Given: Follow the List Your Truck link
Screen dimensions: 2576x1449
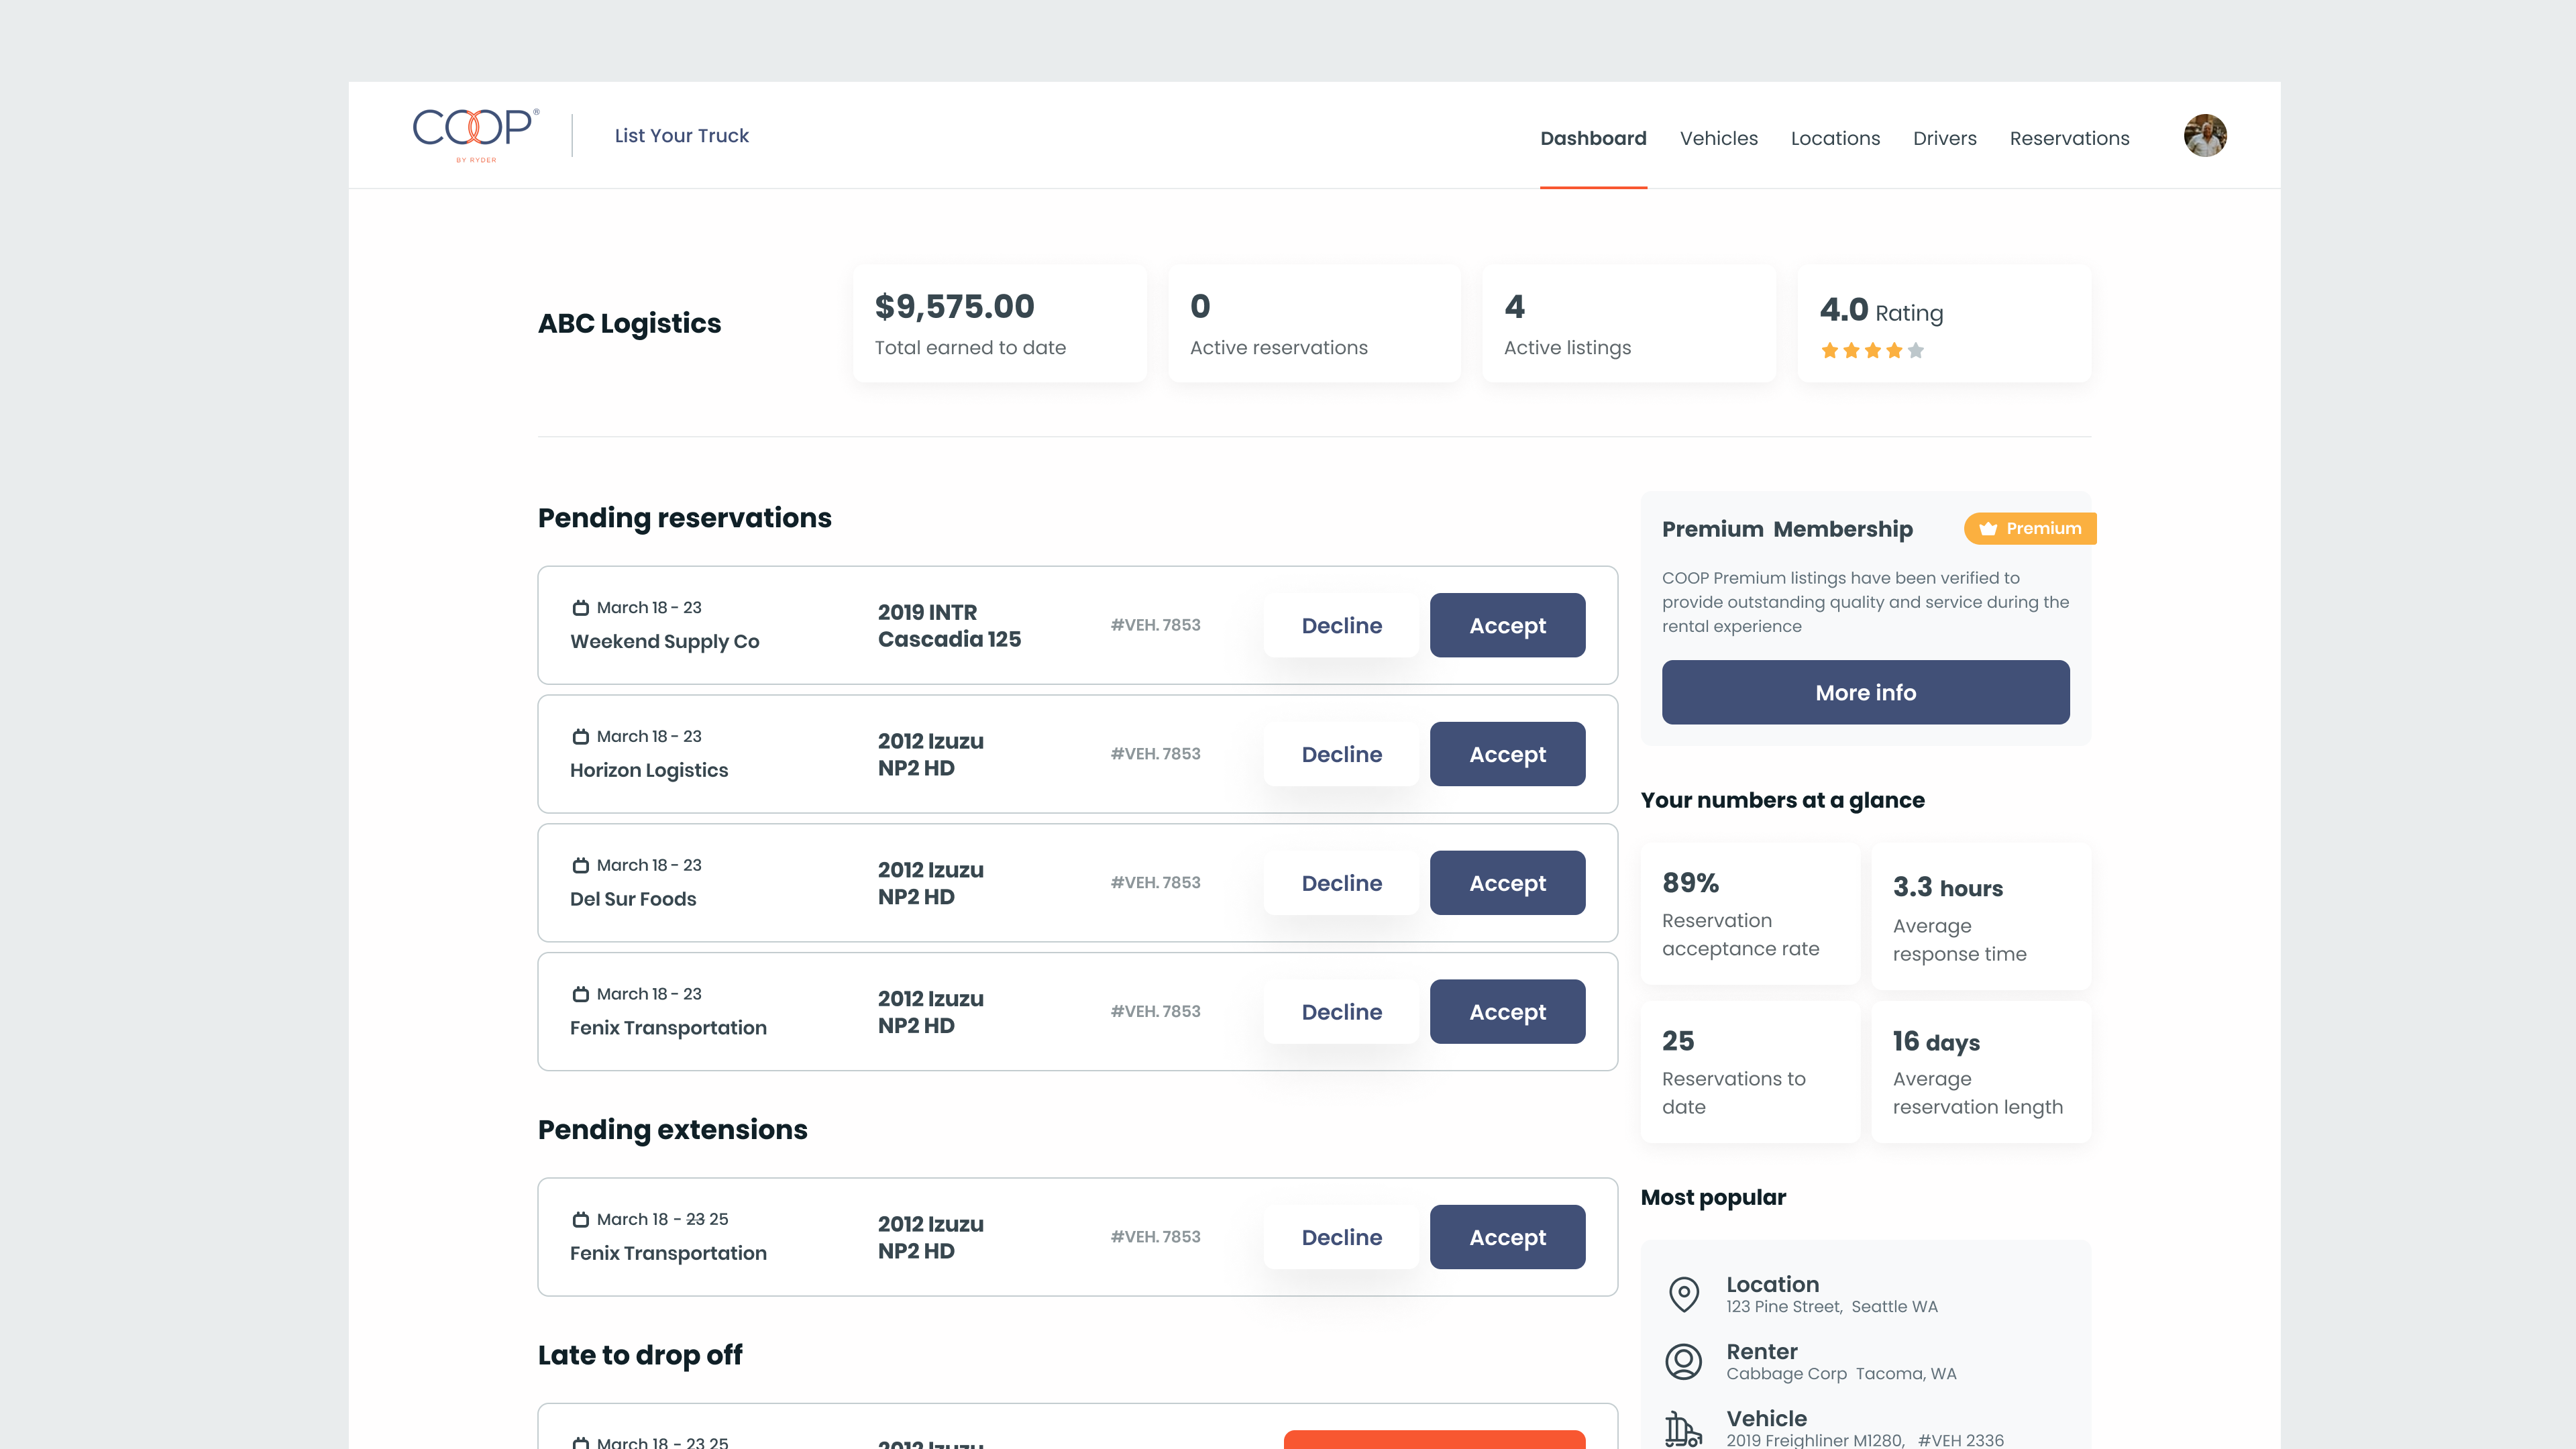Looking at the screenshot, I should (681, 135).
